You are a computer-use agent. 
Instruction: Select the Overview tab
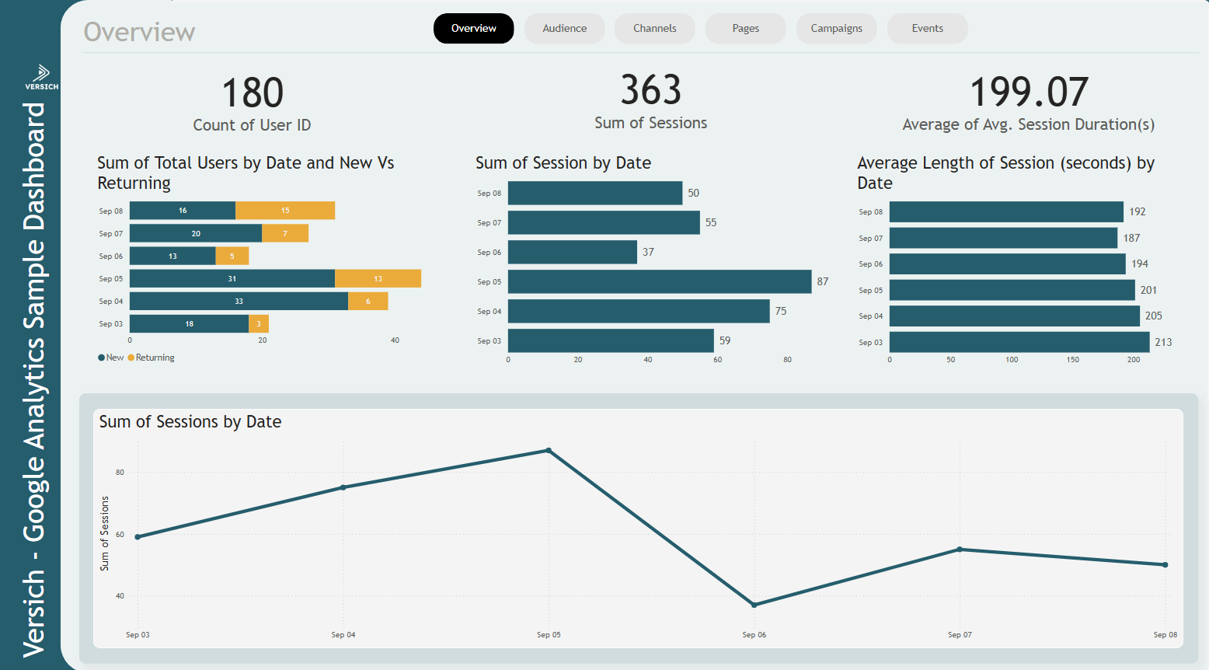473,28
